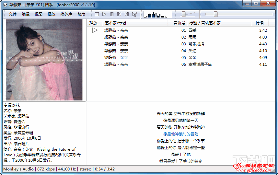The height and width of the screenshot is (175, 278).
Task: Click duration 4:03 in playlist
Action: tap(263, 37)
